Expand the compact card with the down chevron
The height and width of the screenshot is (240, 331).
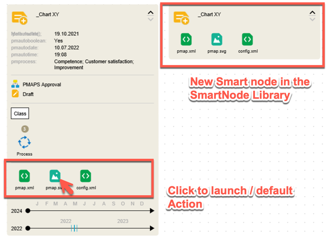tap(312, 19)
